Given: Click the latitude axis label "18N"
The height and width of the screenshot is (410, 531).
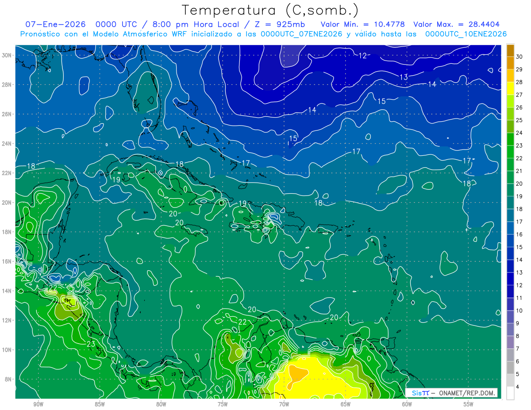Looking at the screenshot, I should [x=7, y=232].
